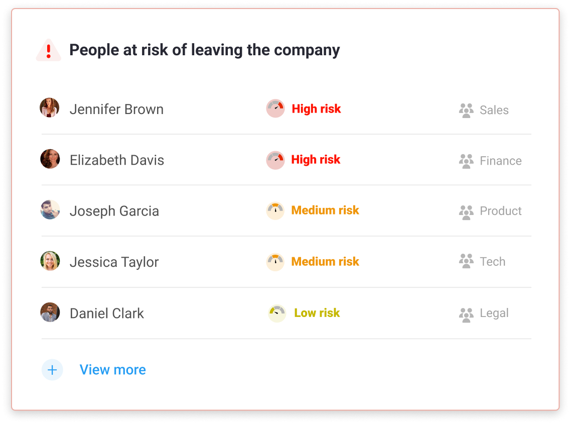
Task: Click the Tech department label
Action: (x=492, y=262)
